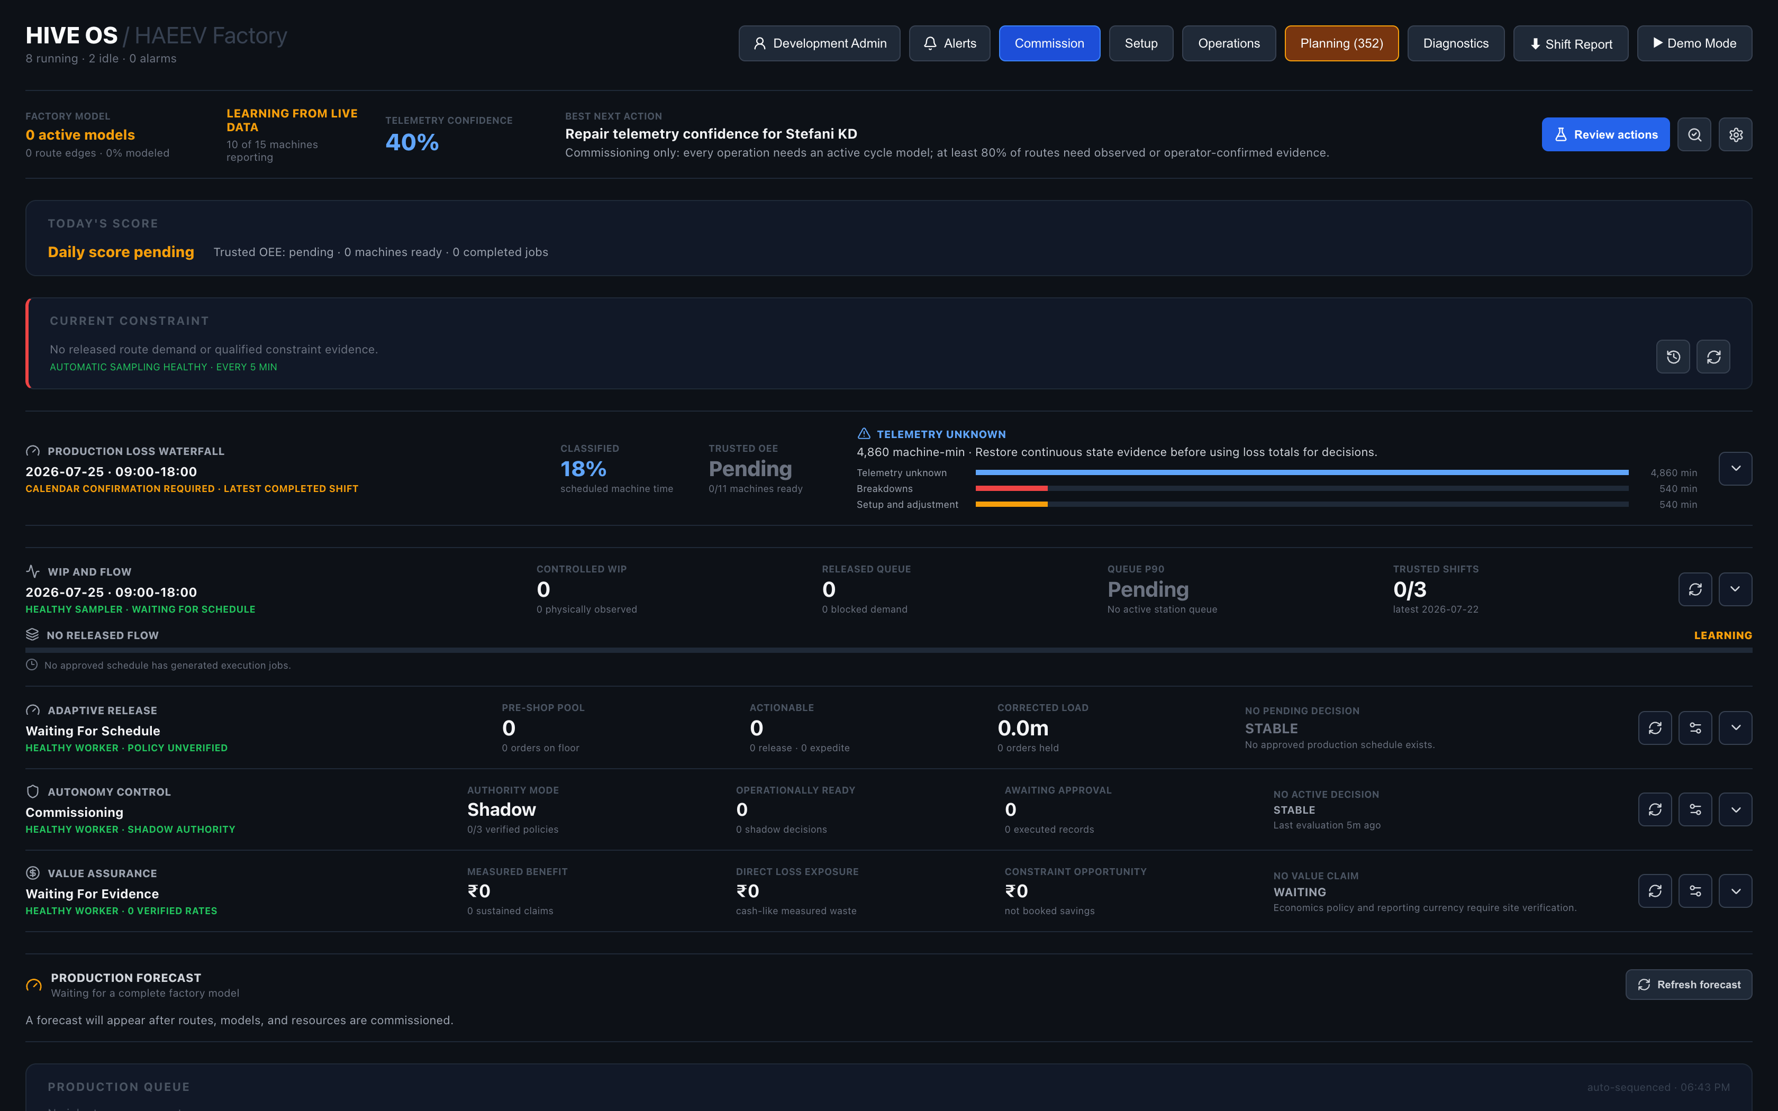Click the WIP and Flow pulse icon
Image resolution: width=1778 pixels, height=1111 pixels.
(x=32, y=571)
